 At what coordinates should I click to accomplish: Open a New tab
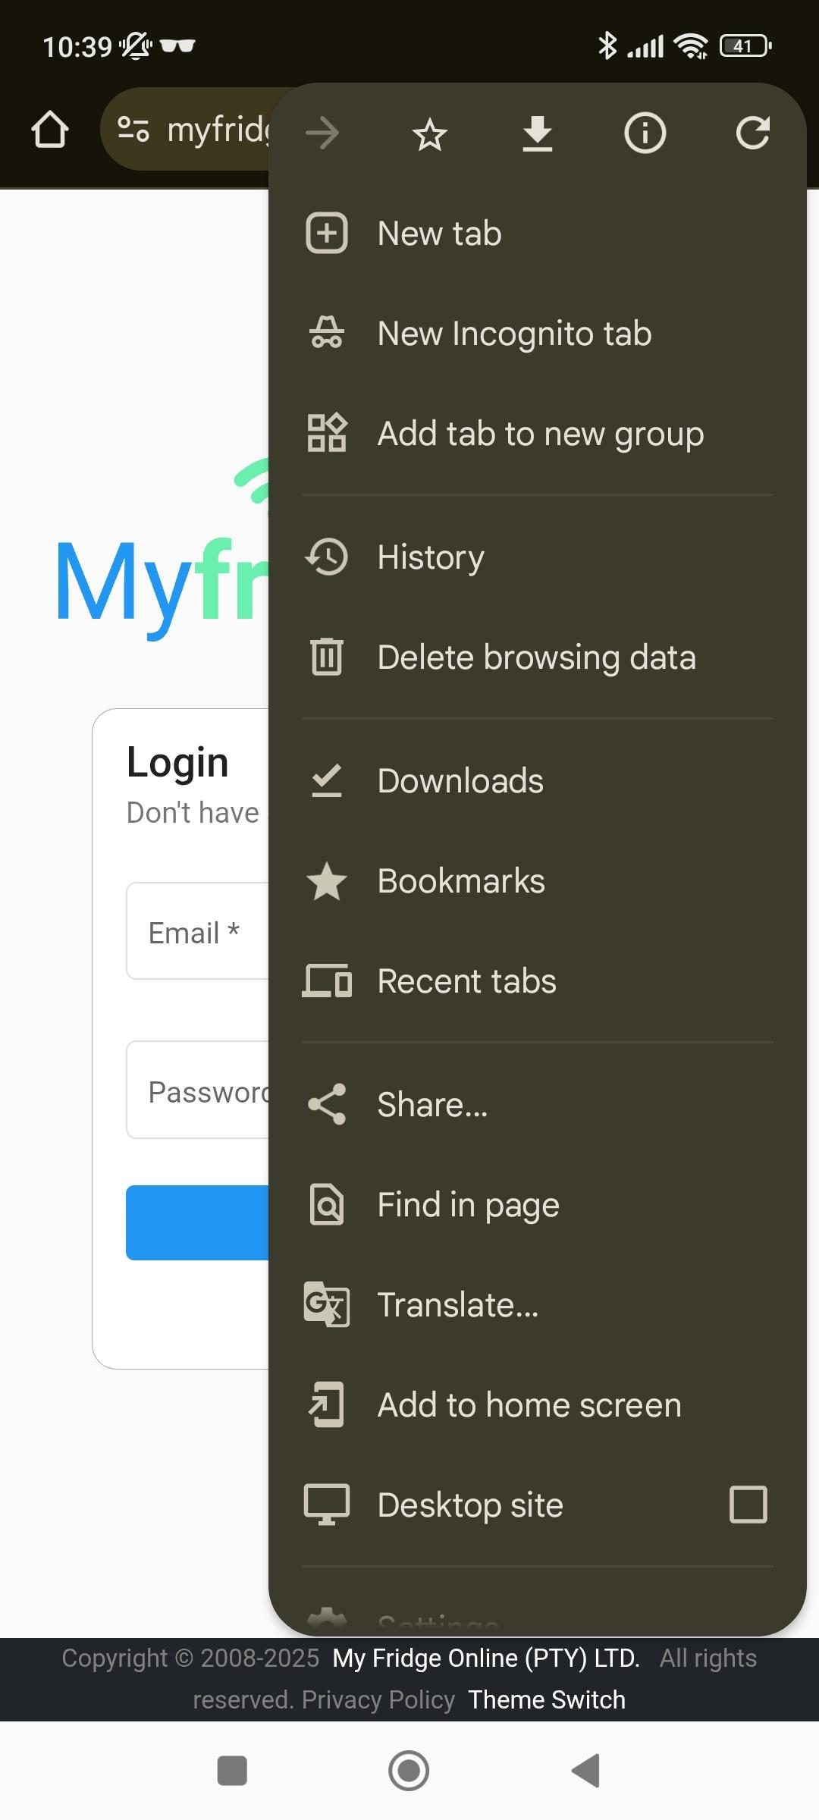(x=538, y=233)
